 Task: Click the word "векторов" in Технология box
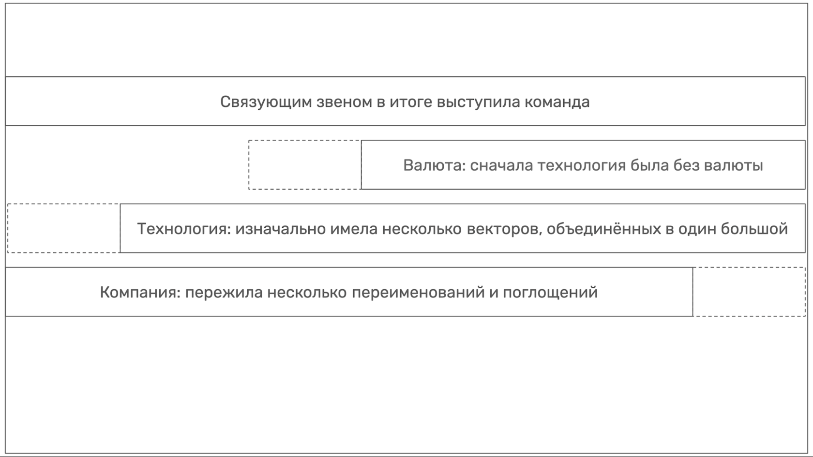(504, 229)
